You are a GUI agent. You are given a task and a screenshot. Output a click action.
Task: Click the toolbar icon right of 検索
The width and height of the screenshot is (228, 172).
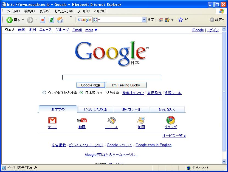point(161,20)
